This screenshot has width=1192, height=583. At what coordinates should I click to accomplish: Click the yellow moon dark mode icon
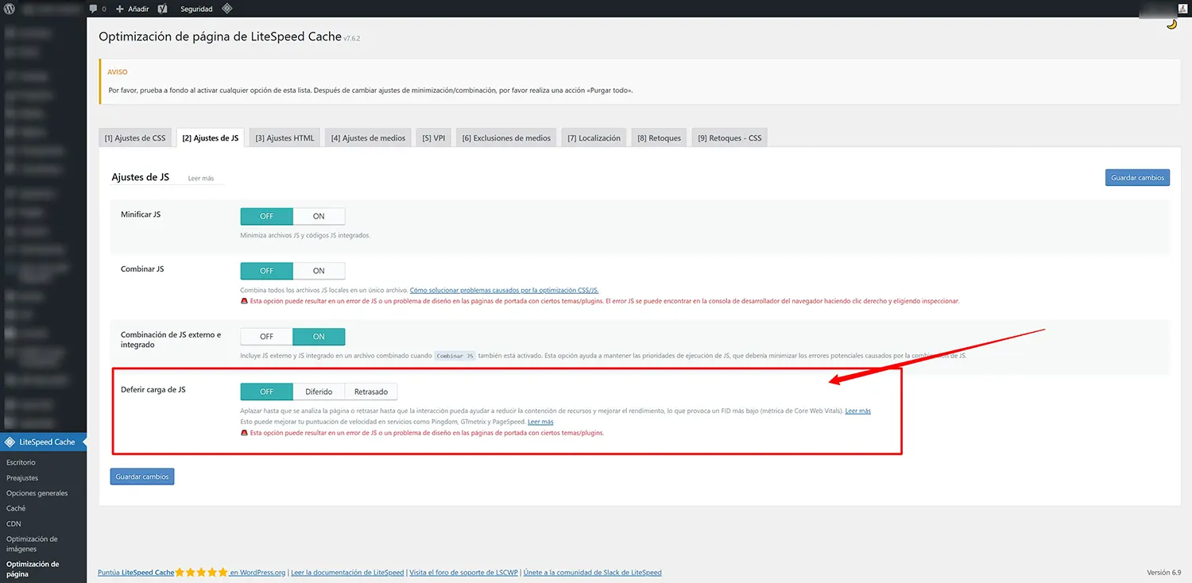(x=1171, y=24)
